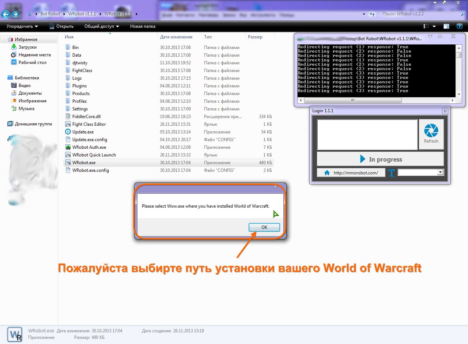Select the FightClass folder icon
The width and height of the screenshot is (468, 344).
pos(68,70)
